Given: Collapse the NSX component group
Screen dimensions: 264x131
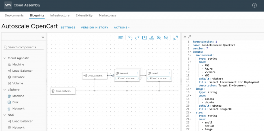Looking at the screenshot, I should [x=4, y=115].
